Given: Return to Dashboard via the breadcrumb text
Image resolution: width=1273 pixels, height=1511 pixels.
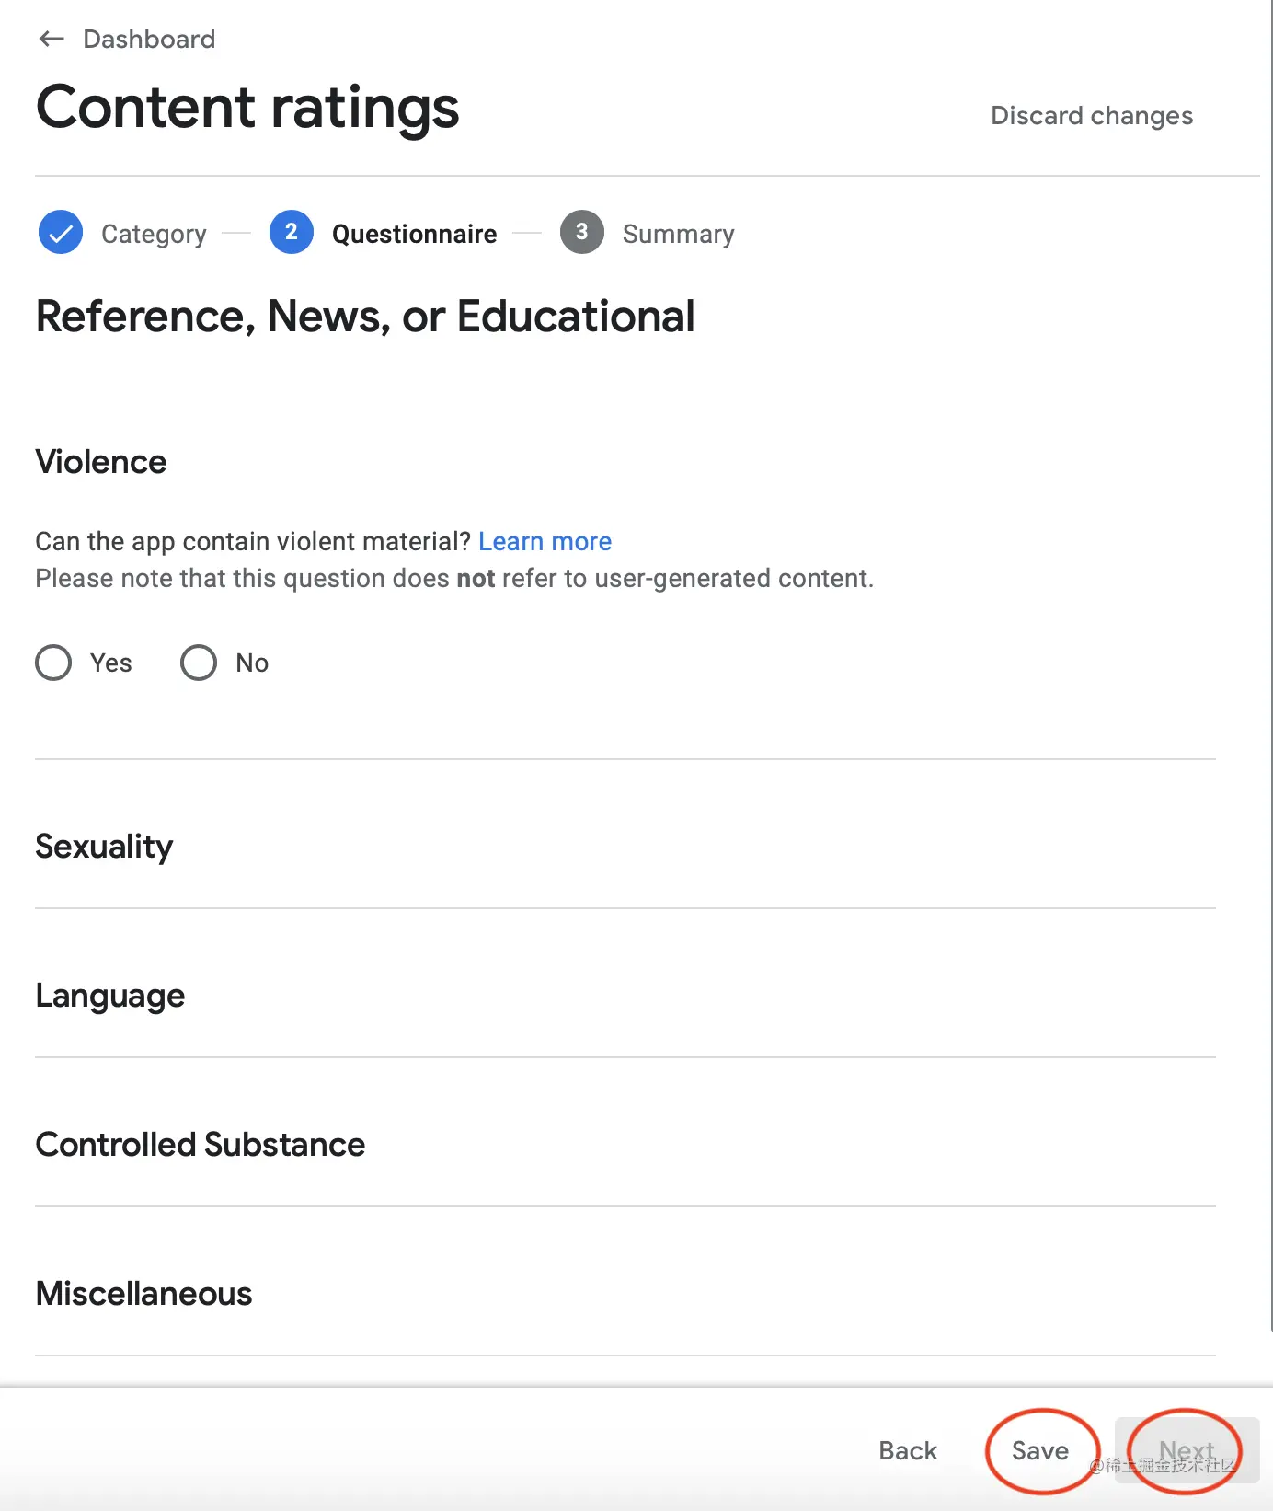Looking at the screenshot, I should pos(149,39).
